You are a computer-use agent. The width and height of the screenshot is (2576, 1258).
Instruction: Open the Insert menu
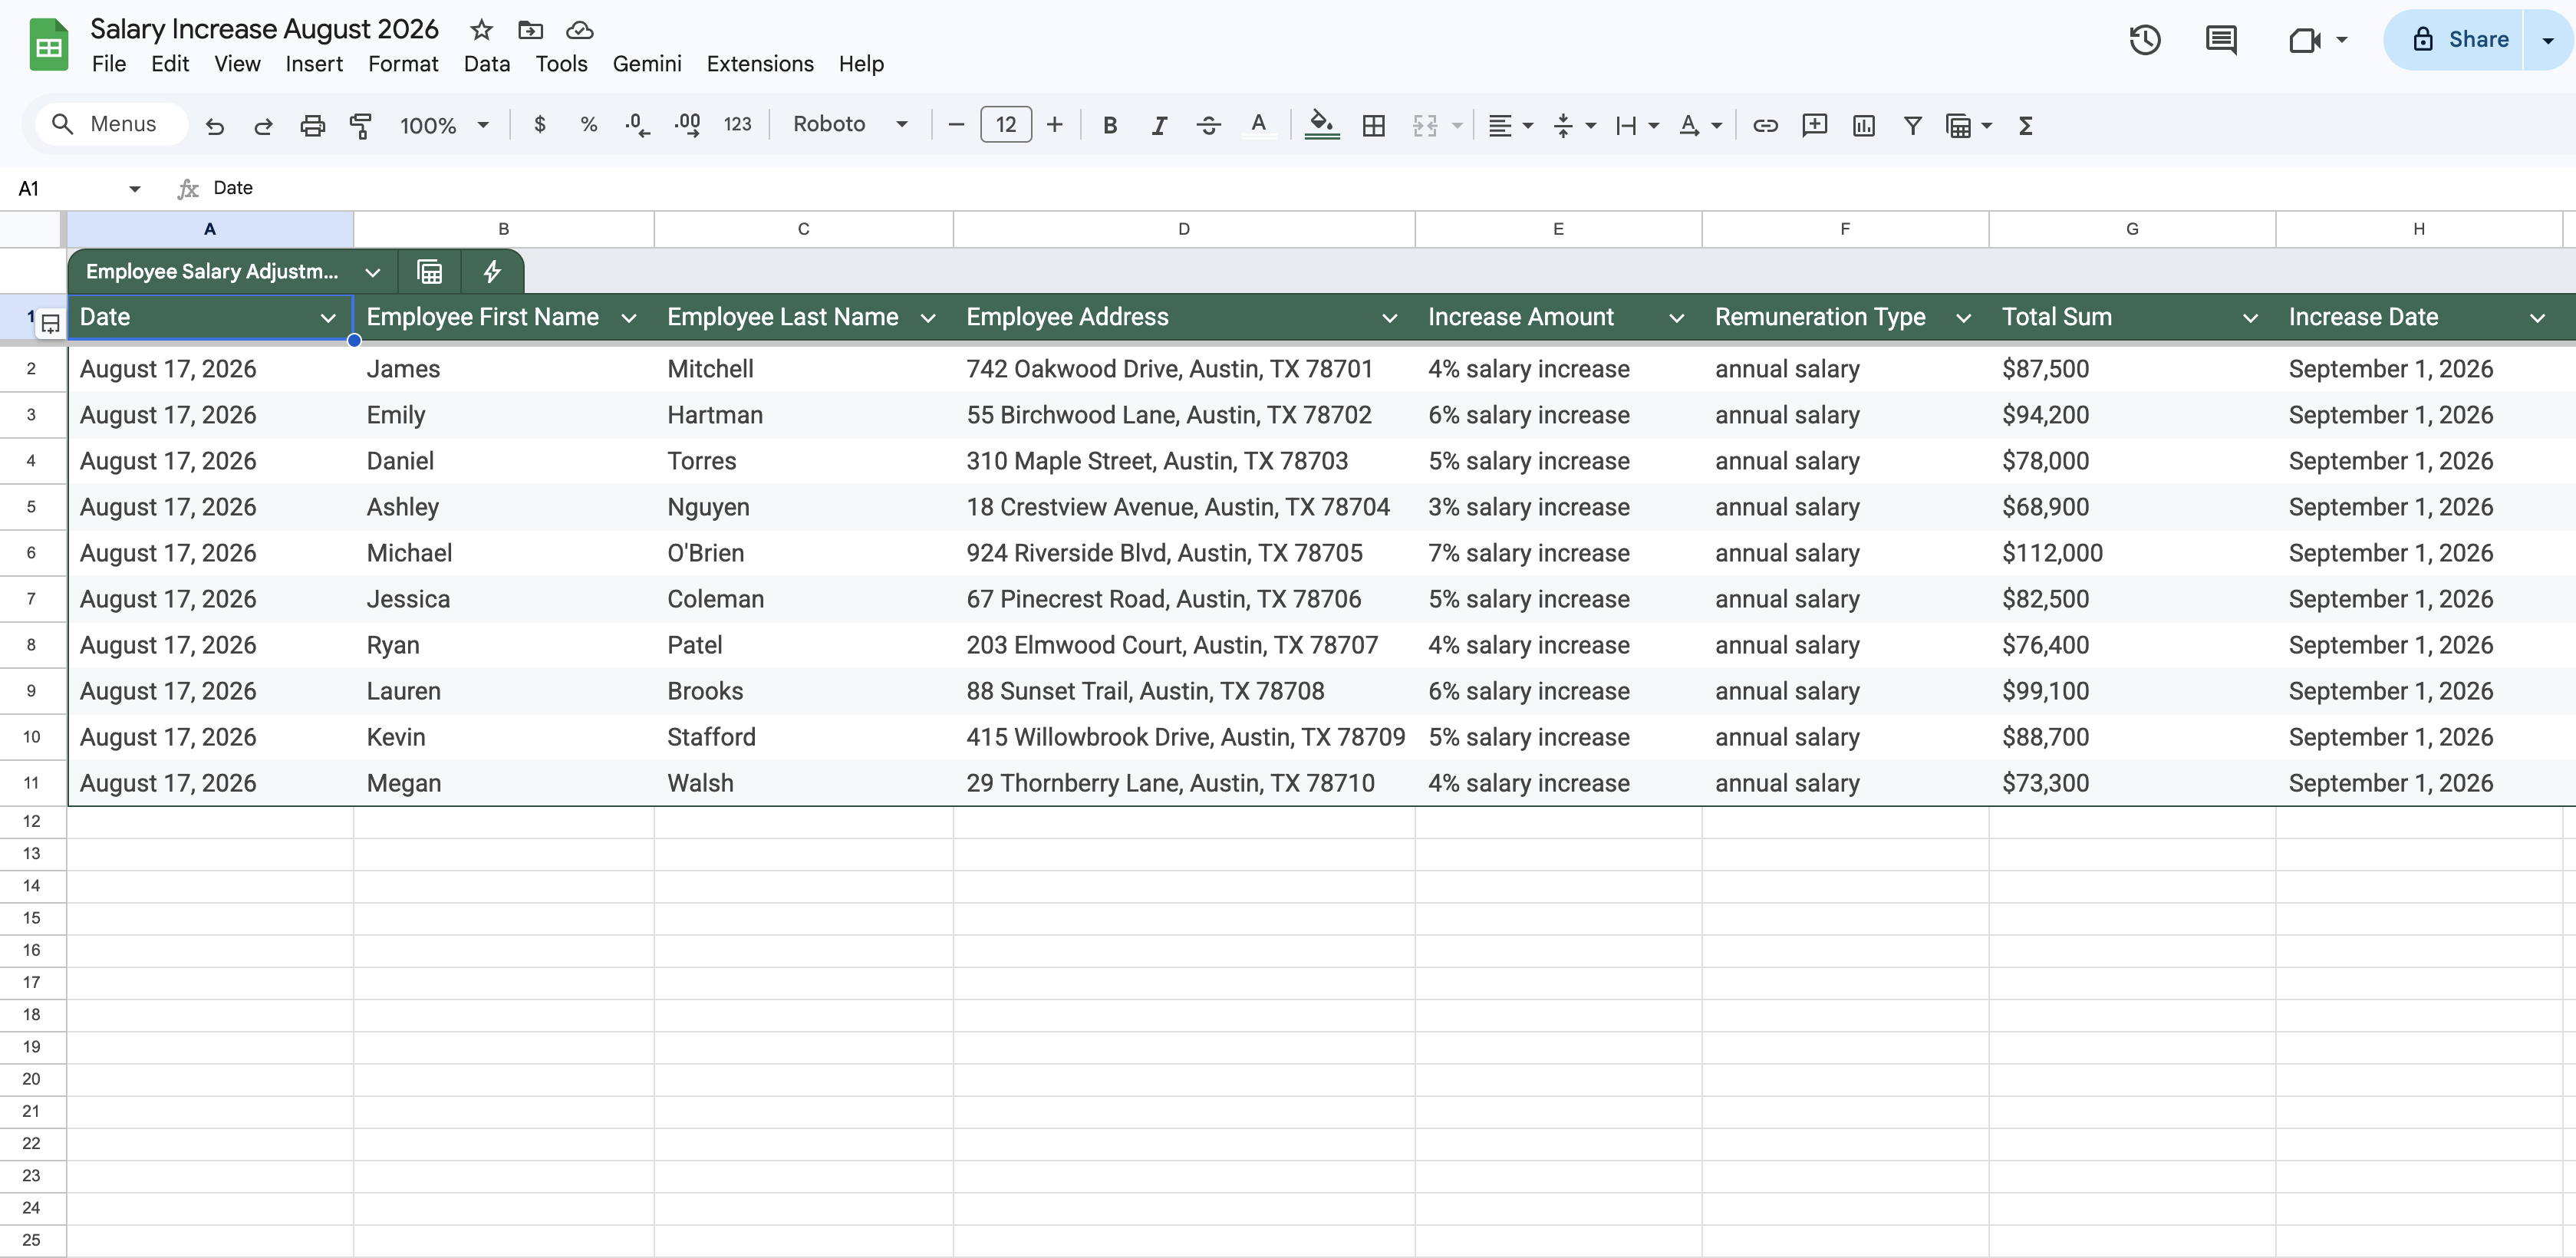coord(314,64)
